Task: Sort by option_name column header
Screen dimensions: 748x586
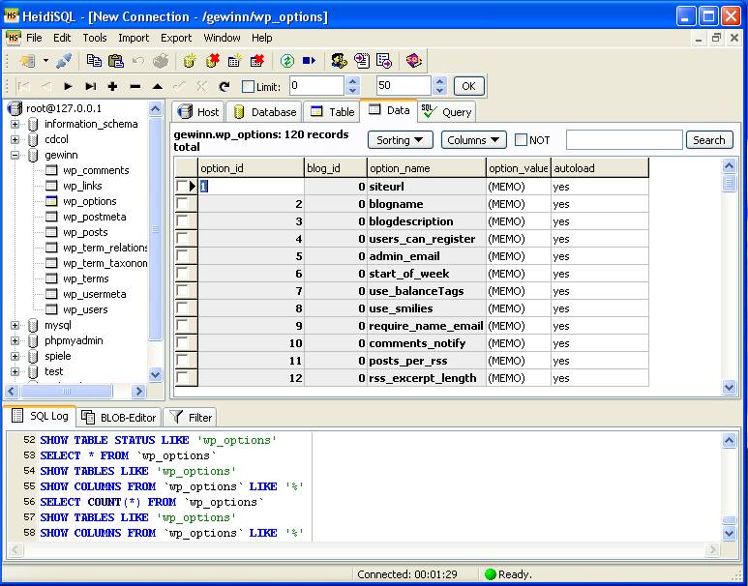Action: [x=427, y=168]
